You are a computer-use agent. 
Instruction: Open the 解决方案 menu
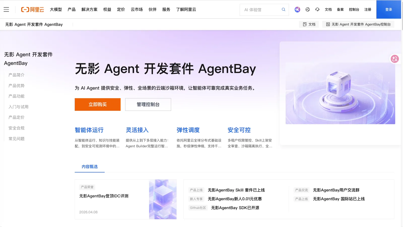pyautogui.click(x=89, y=10)
